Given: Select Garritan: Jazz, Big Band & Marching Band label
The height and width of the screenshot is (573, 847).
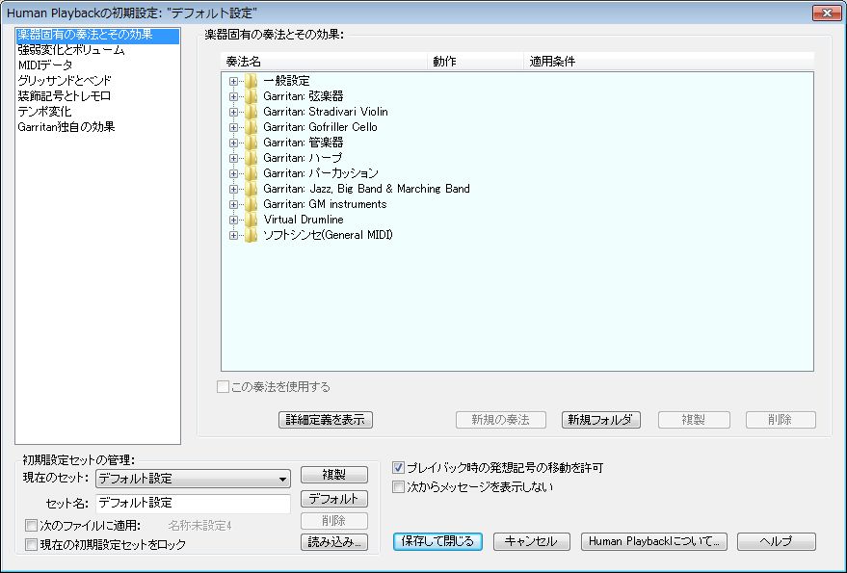Looking at the screenshot, I should point(367,189).
